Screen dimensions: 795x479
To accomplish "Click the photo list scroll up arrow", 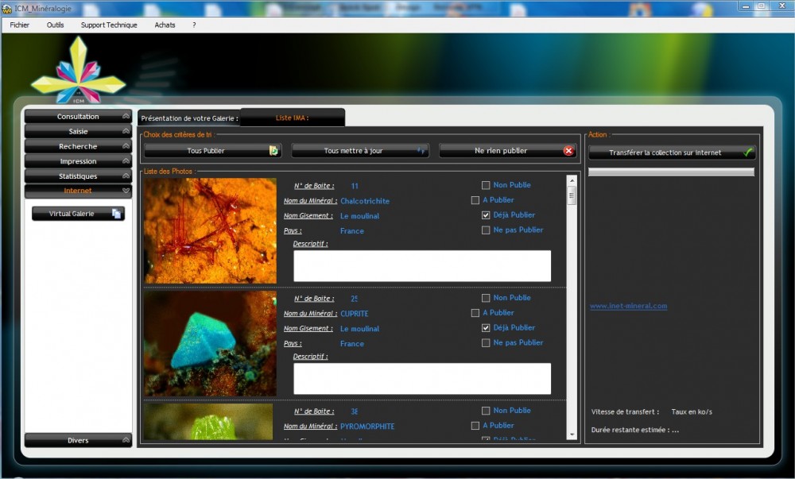I will pos(572,181).
